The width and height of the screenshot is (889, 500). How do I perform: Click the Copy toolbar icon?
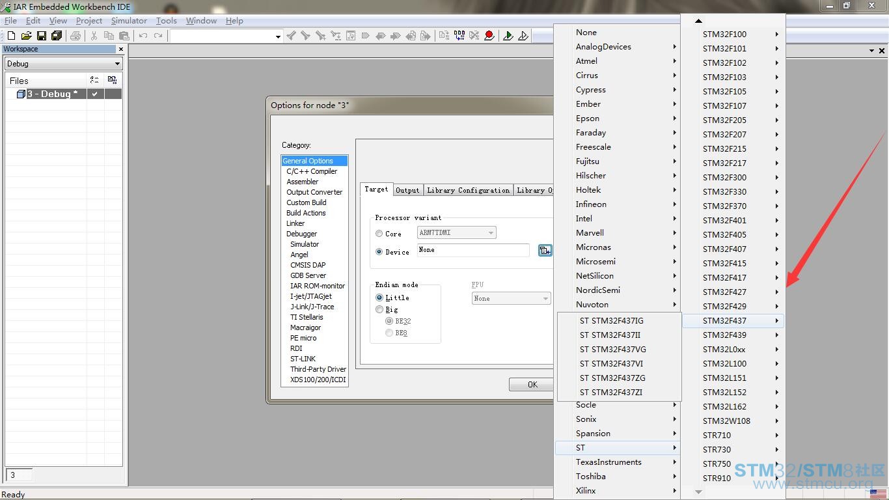pyautogui.click(x=109, y=36)
